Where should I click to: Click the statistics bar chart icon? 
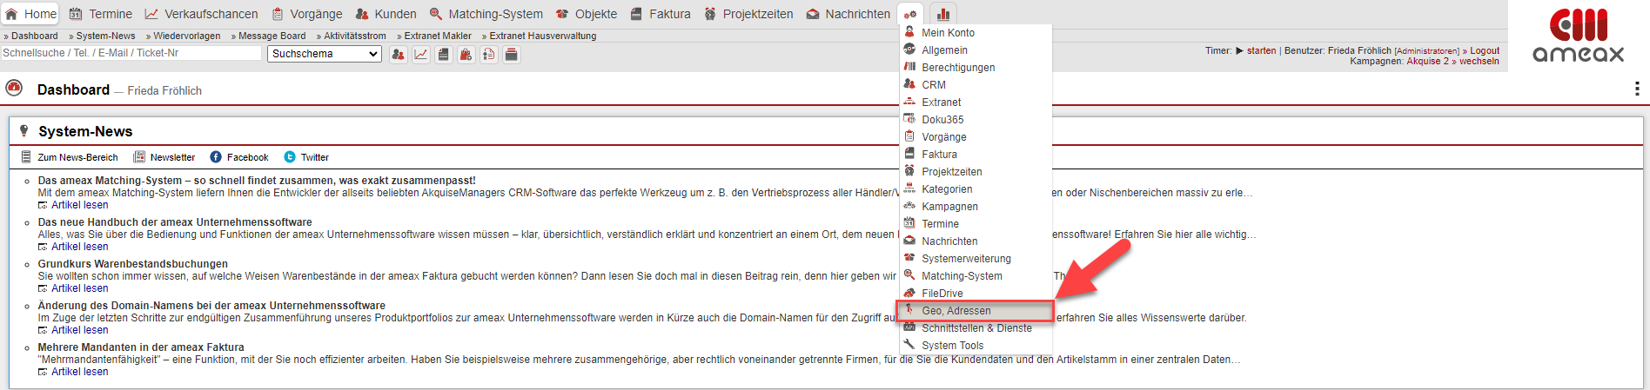[942, 14]
